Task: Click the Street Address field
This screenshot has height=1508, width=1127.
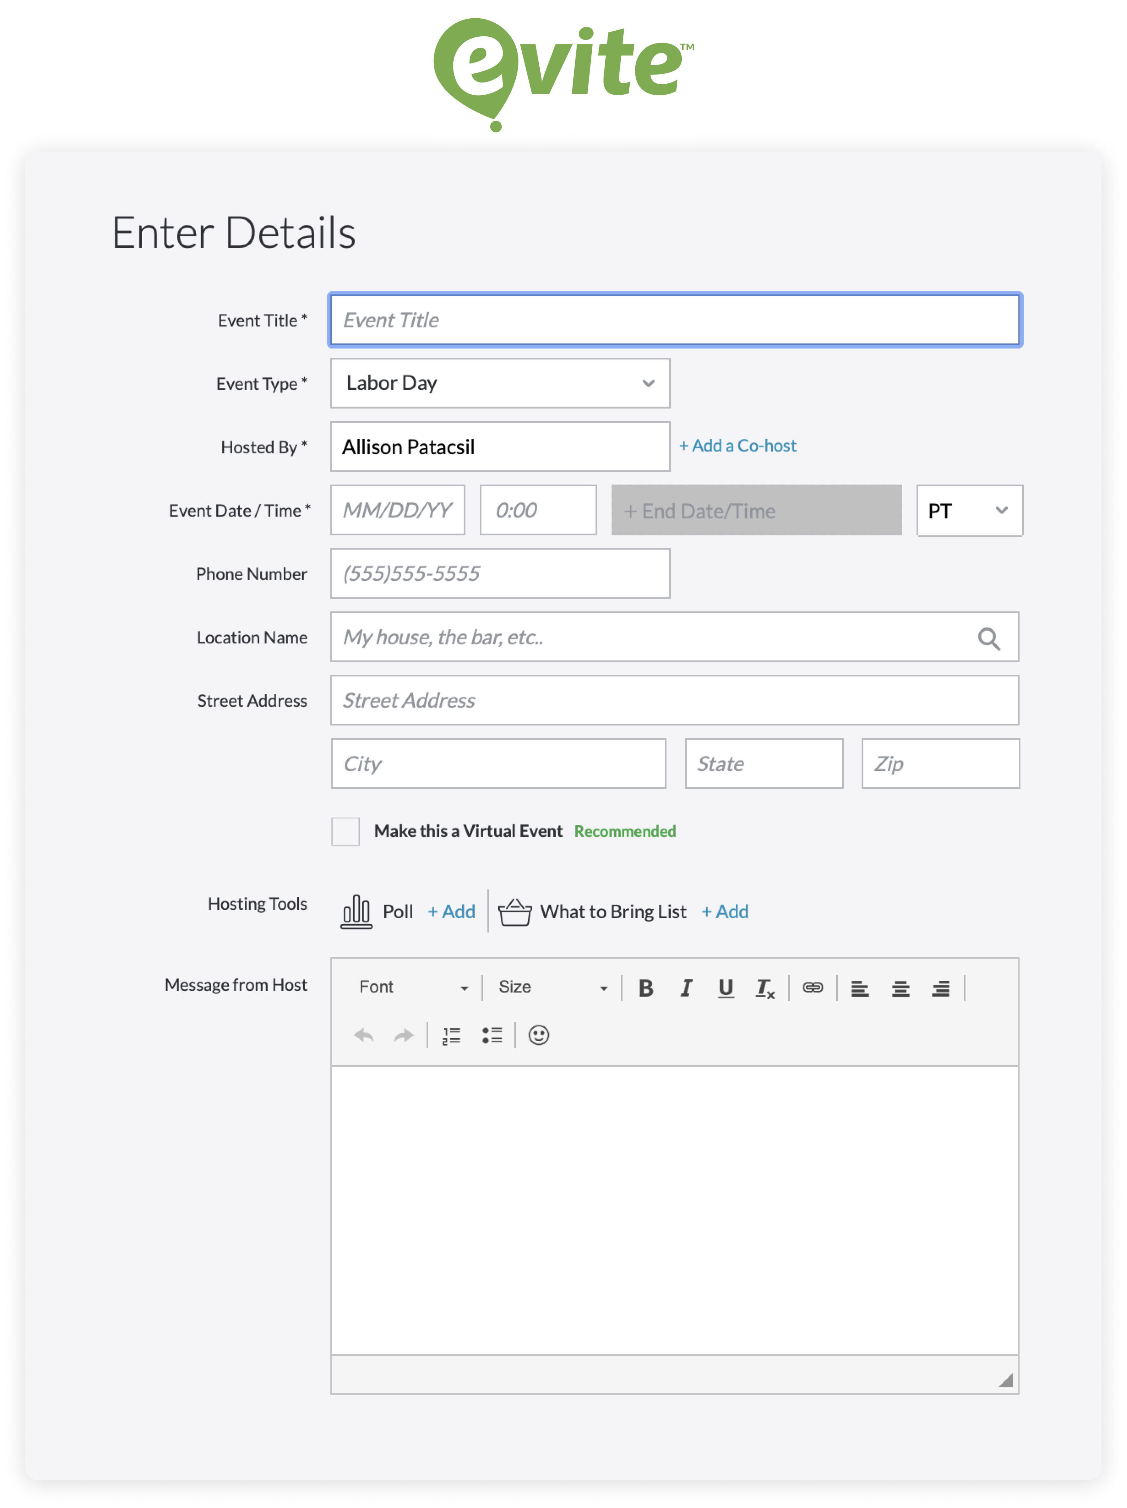Action: coord(674,700)
